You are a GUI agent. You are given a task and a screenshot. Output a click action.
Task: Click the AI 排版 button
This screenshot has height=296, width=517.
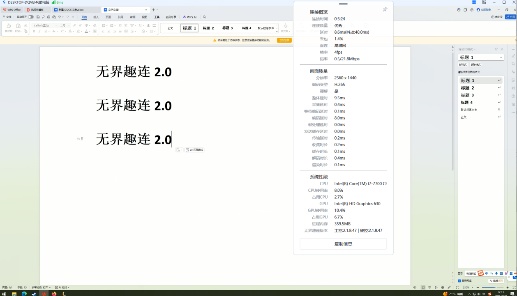(496, 281)
